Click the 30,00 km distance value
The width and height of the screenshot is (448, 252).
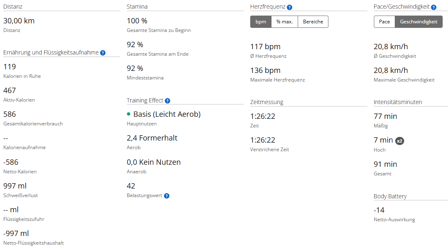point(19,21)
